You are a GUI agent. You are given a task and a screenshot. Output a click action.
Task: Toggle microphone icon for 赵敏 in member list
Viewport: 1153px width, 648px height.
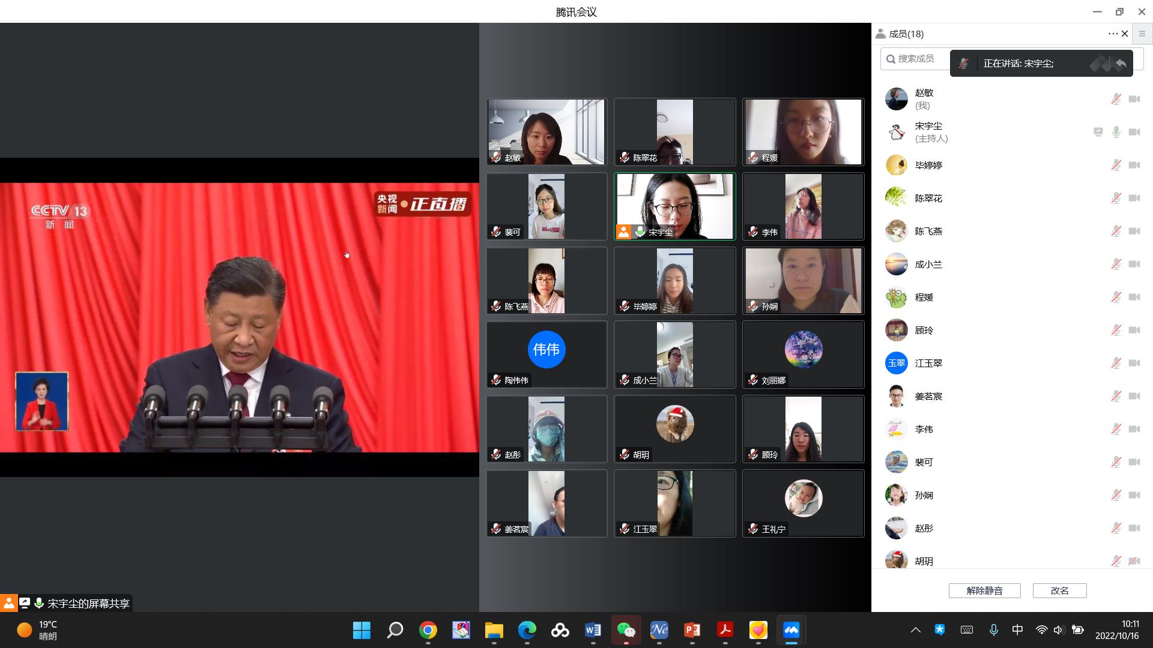point(1116,99)
